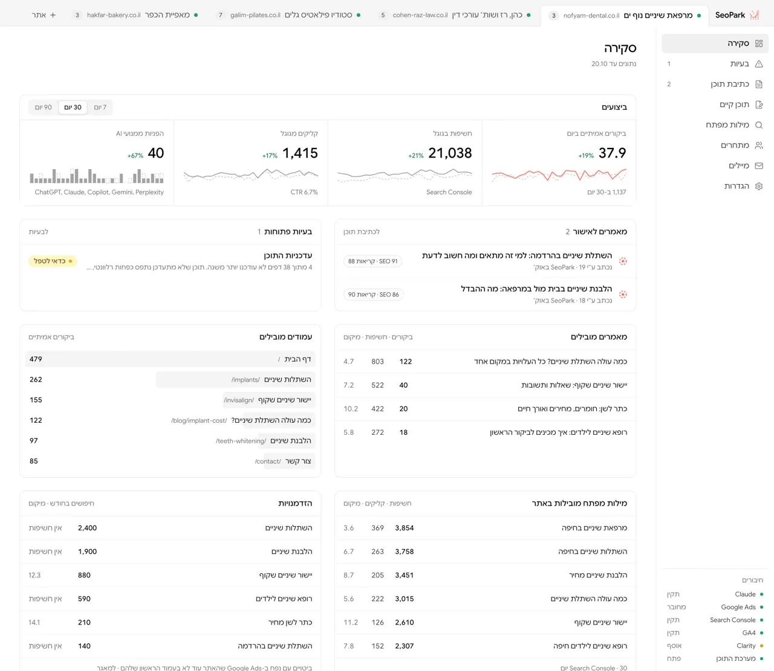The height and width of the screenshot is (671, 774).
Task: Click the מתחרים people icon
Action: point(759,146)
